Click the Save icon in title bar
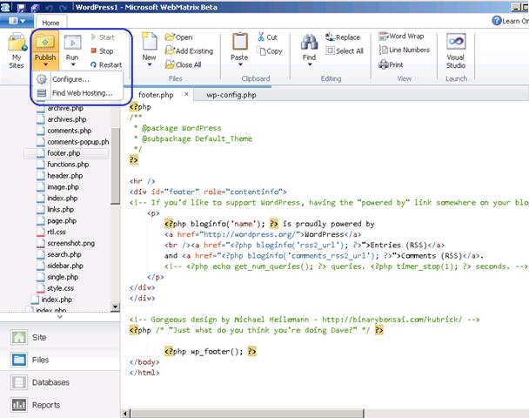The height and width of the screenshot is (418, 529). (x=21, y=7)
